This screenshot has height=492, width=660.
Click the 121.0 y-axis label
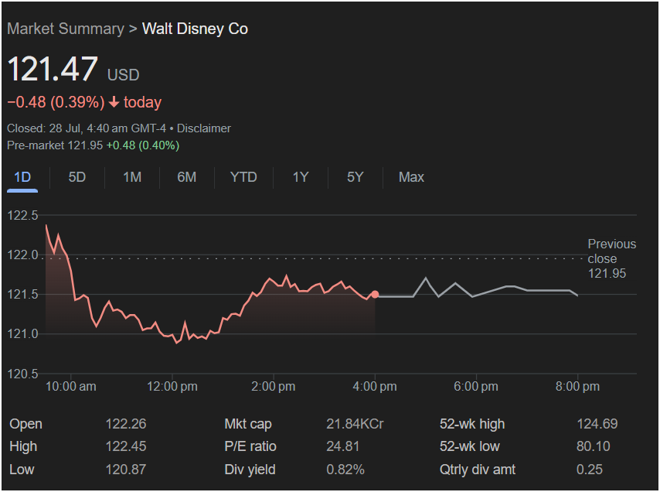coord(22,334)
